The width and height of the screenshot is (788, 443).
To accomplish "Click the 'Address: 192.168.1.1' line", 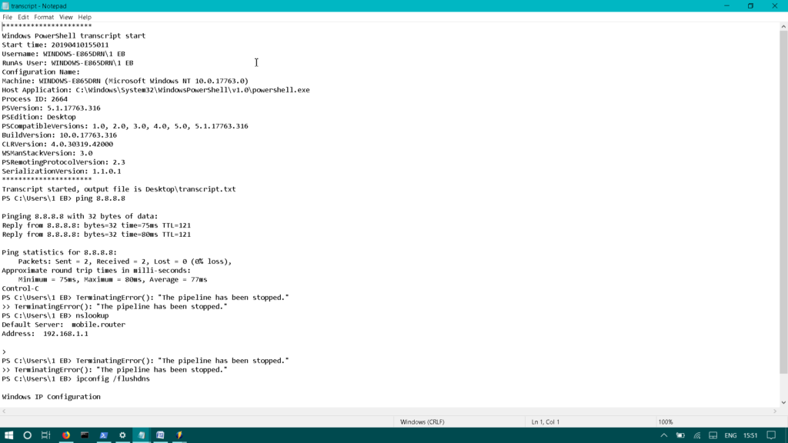I will pyautogui.click(x=45, y=334).
